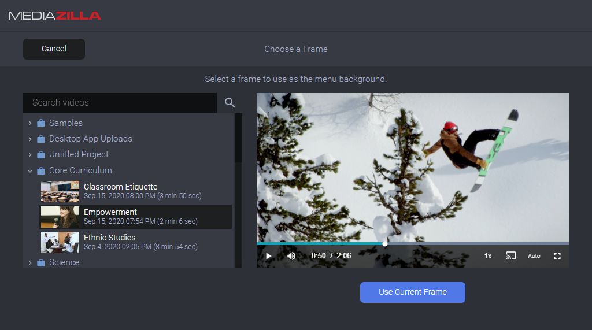This screenshot has width=592, height=330.
Task: Click Sep 15, 2020 08:00 PM date text
Action: [119, 196]
